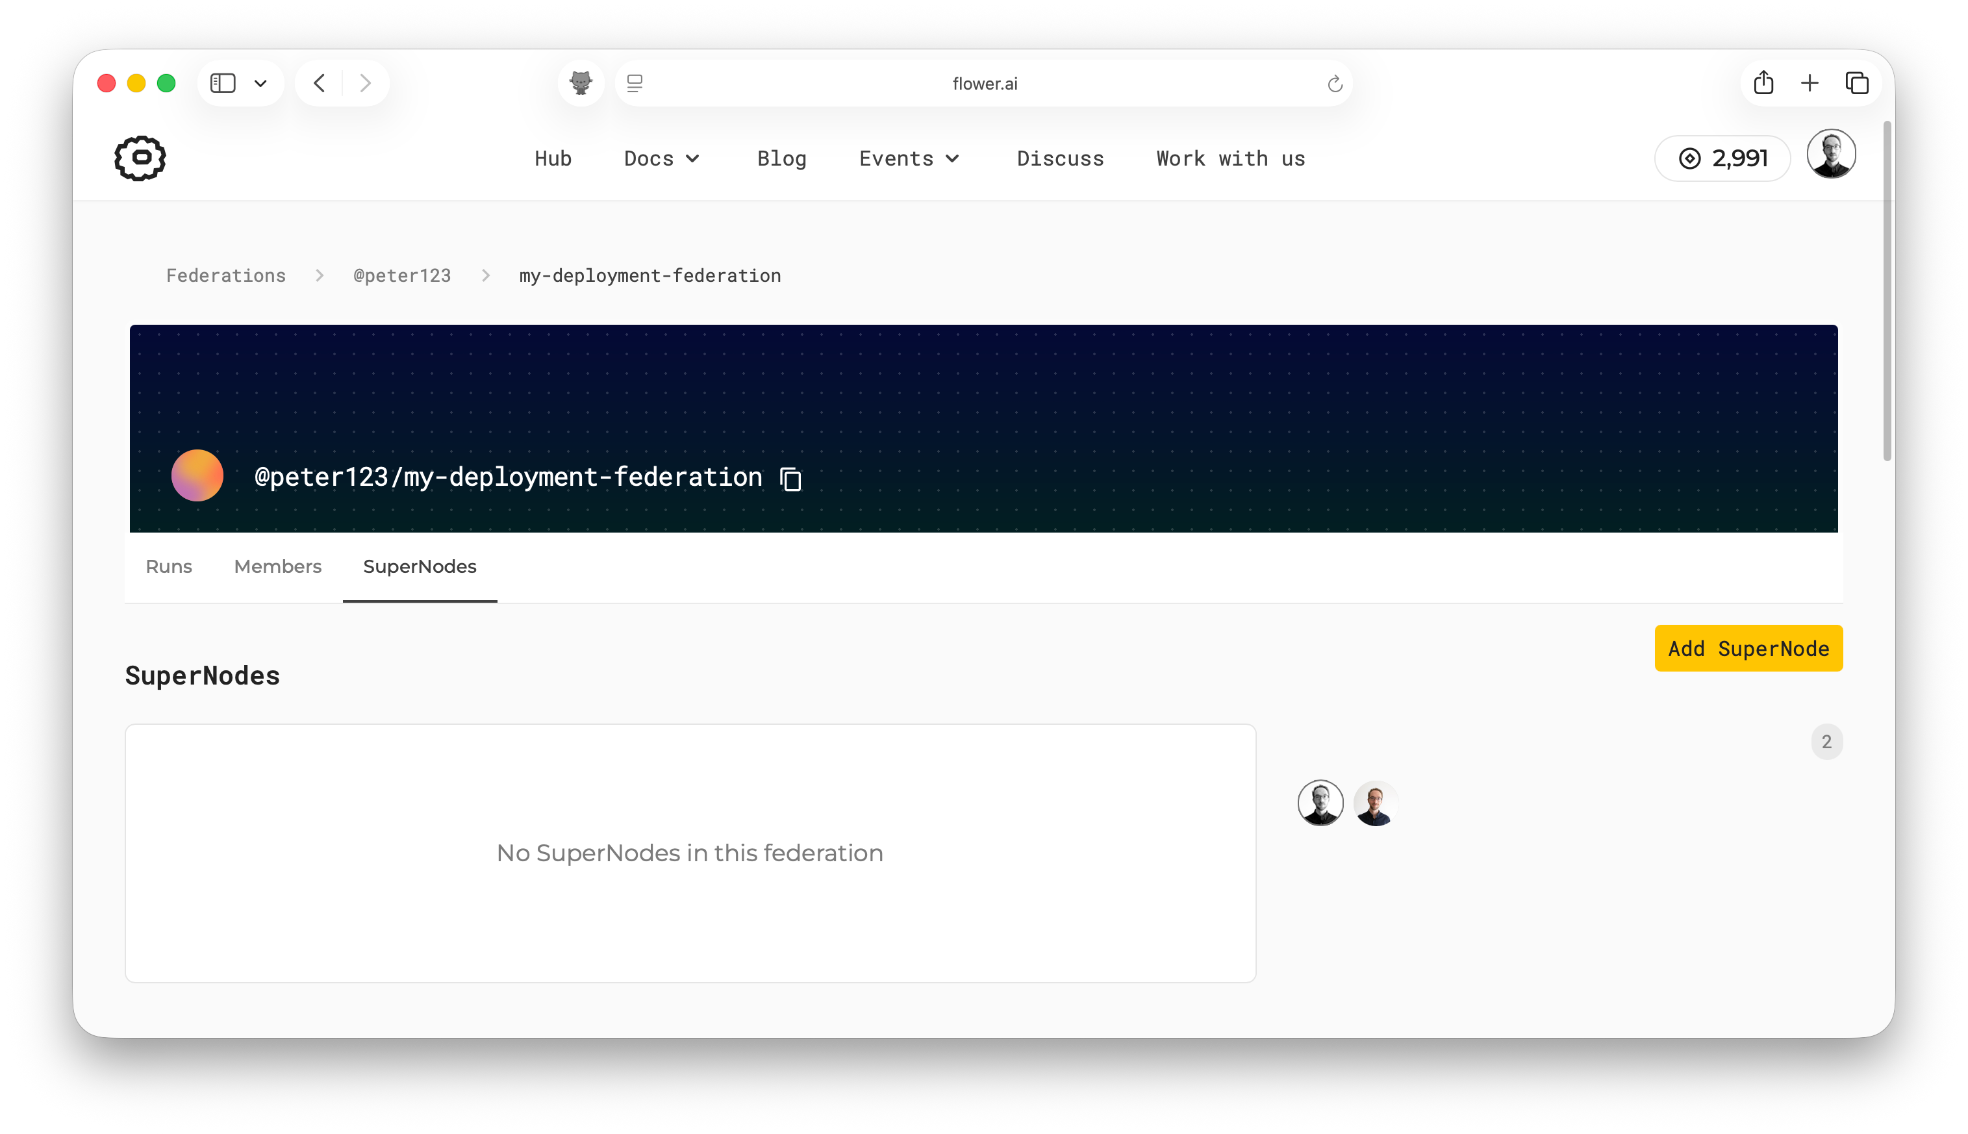Click first member avatar with glasses
Image resolution: width=1968 pixels, height=1134 pixels.
click(1320, 802)
